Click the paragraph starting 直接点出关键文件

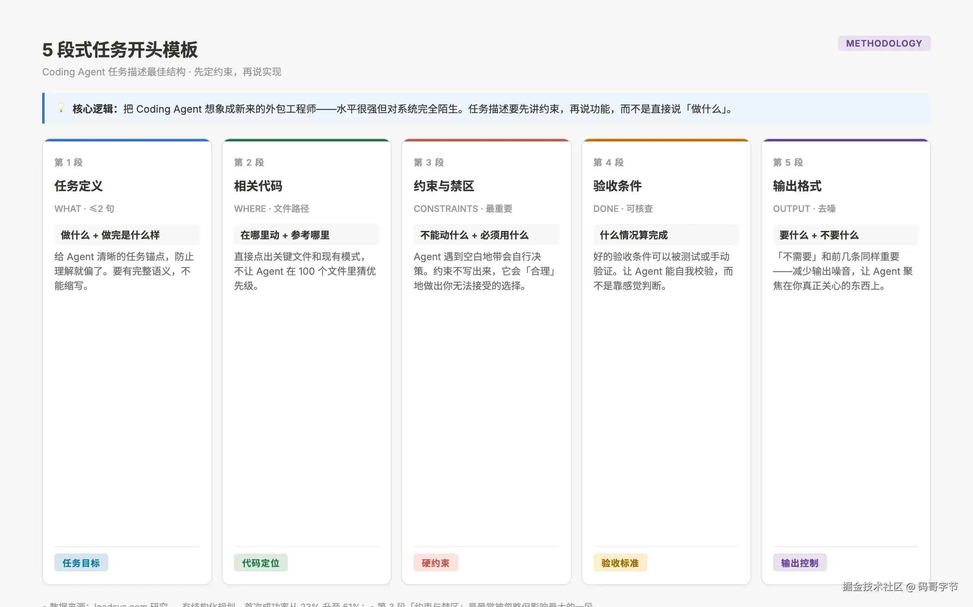coord(305,271)
